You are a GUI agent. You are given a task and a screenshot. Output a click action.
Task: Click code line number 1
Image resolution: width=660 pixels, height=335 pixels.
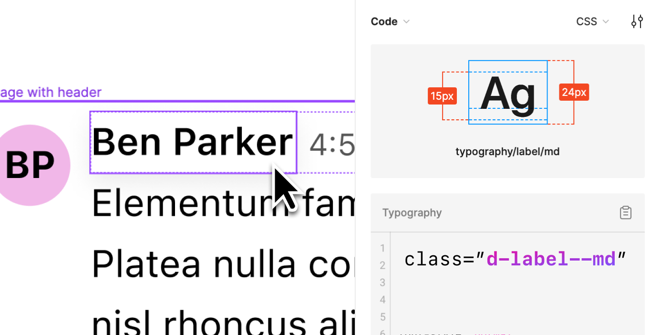point(382,248)
